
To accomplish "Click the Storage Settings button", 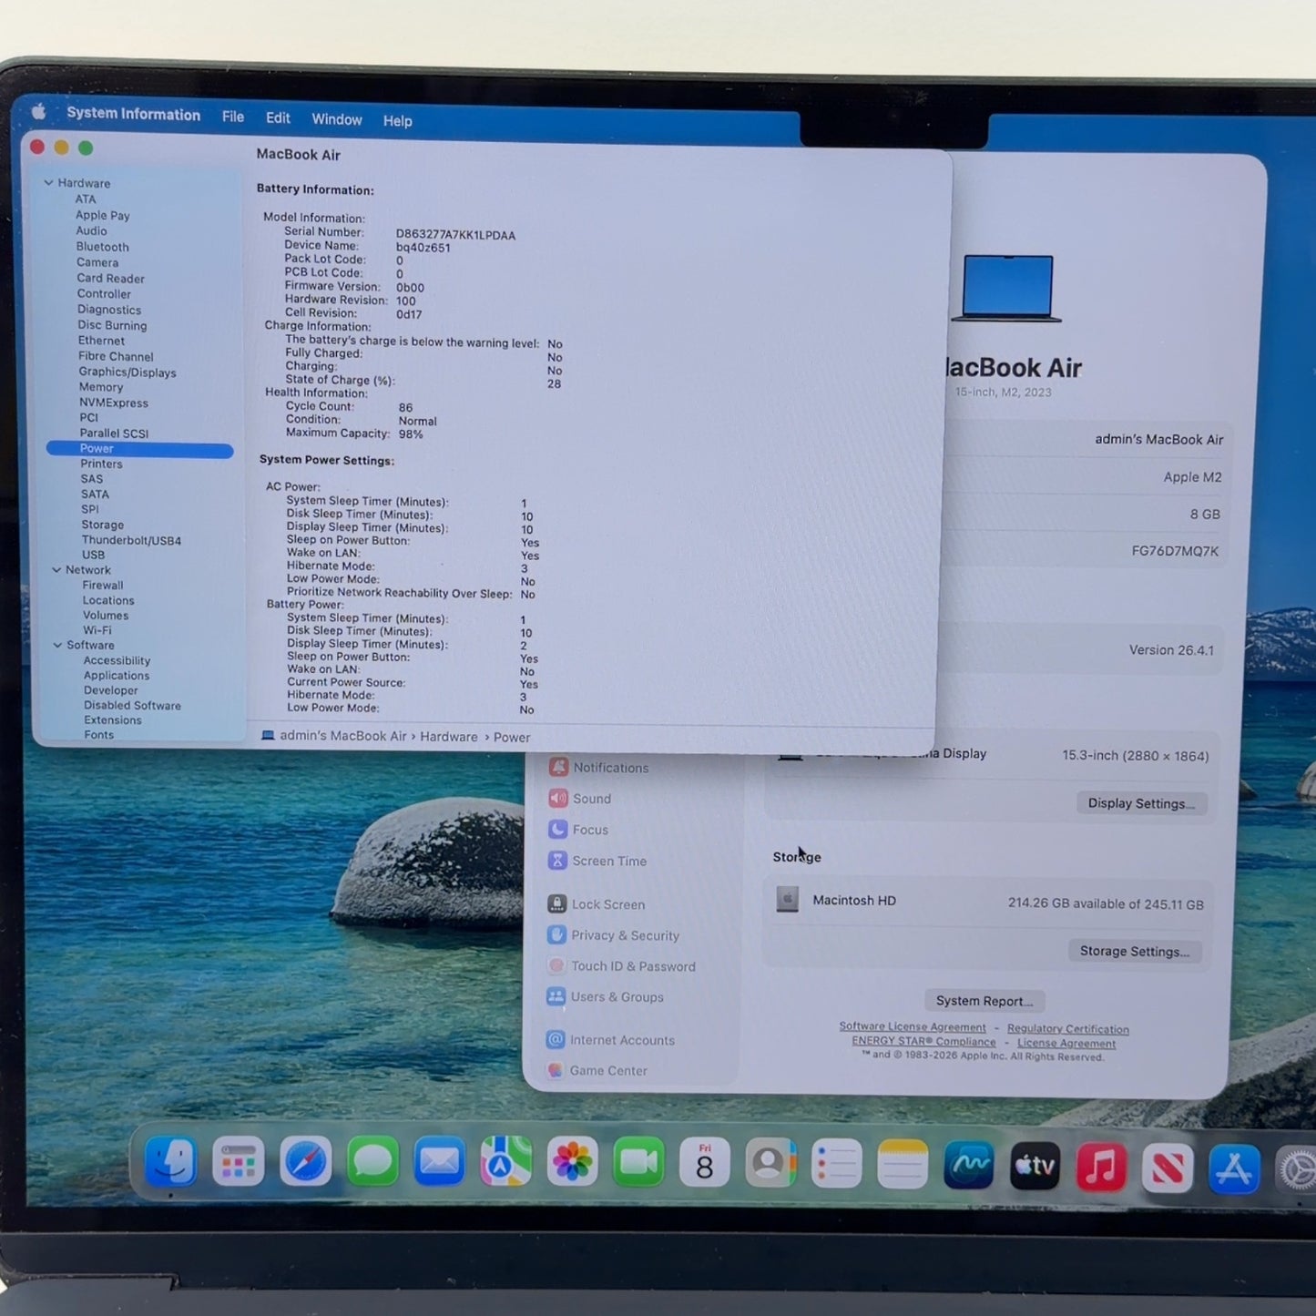I will pyautogui.click(x=1135, y=951).
